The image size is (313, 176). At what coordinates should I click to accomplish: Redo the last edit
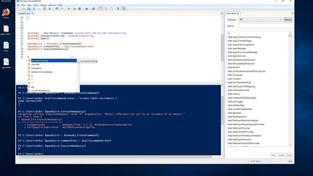click(x=62, y=9)
